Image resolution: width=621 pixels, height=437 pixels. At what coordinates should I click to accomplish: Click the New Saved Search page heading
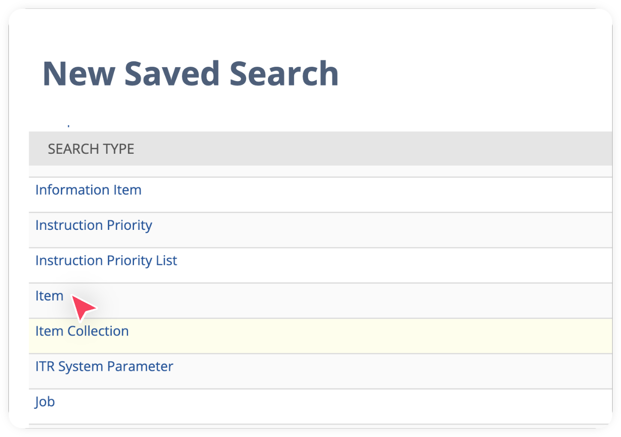[191, 73]
